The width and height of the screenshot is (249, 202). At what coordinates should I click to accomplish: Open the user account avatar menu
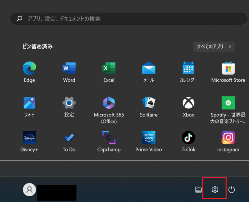pos(30,189)
